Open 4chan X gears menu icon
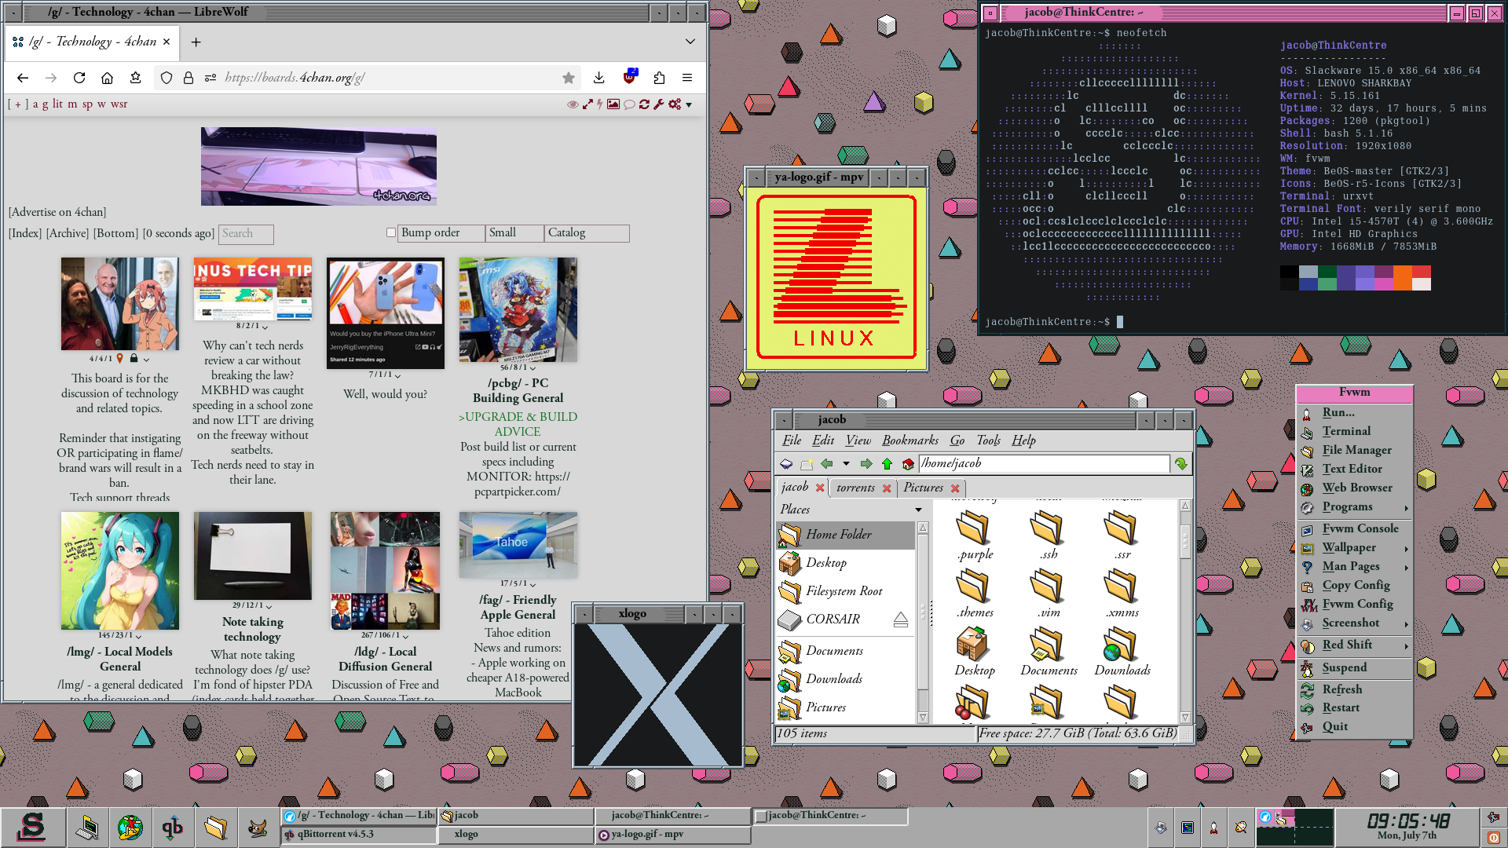 click(675, 104)
